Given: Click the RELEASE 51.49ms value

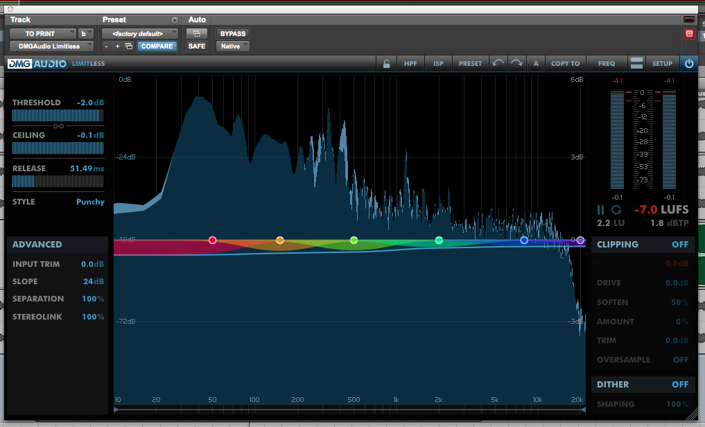Looking at the screenshot, I should click(87, 168).
